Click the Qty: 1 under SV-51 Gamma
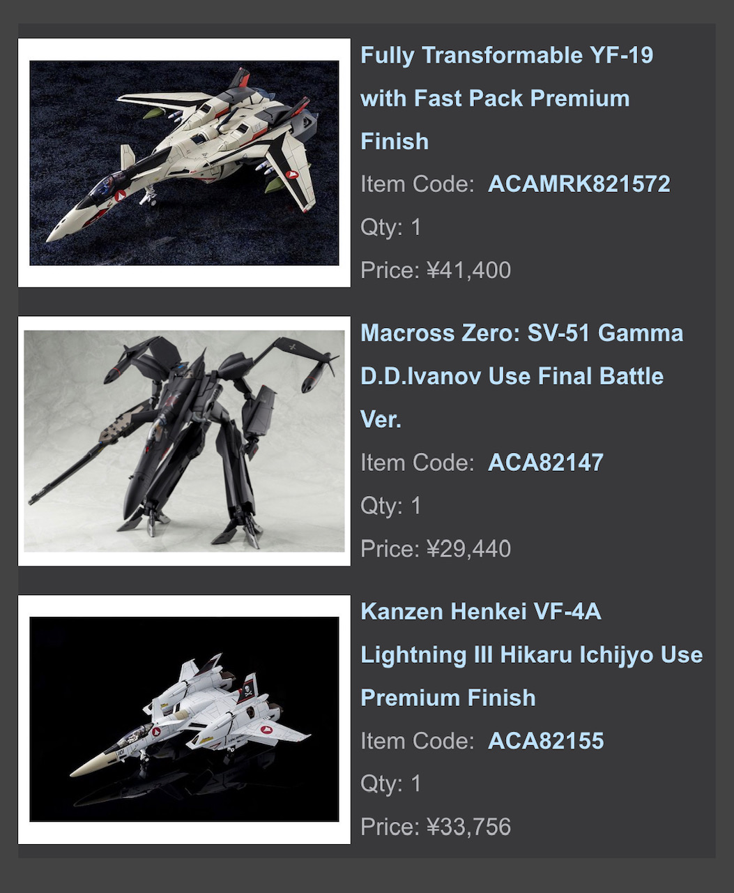This screenshot has height=893, width=734. 391,506
